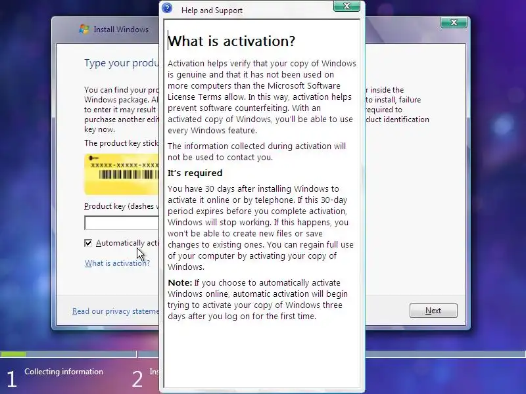Click the paragraph beginning 'Activation helps verify'
Image resolution: width=526 pixels, height=394 pixels.
262,97
